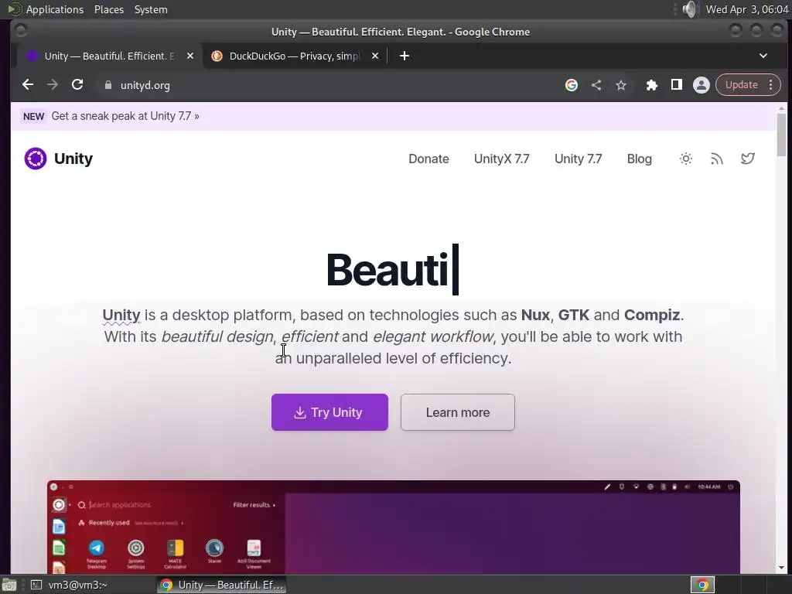Screen dimensions: 792x594
Task: Click the bold word Compiz
Action: tap(651, 315)
